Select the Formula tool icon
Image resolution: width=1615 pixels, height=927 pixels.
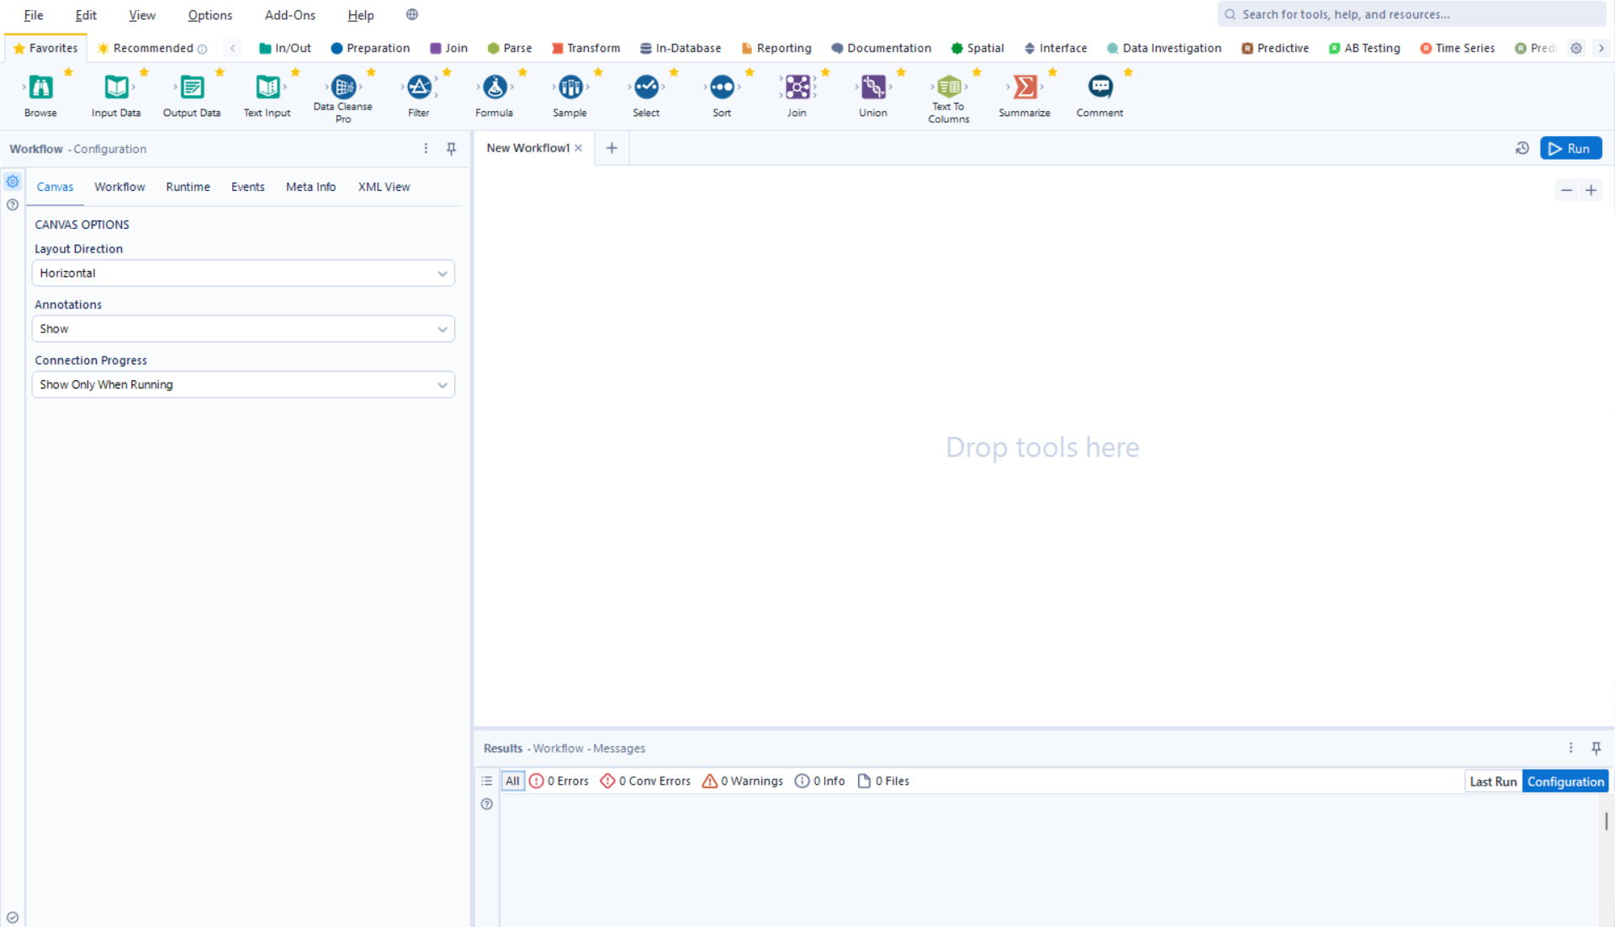click(495, 87)
